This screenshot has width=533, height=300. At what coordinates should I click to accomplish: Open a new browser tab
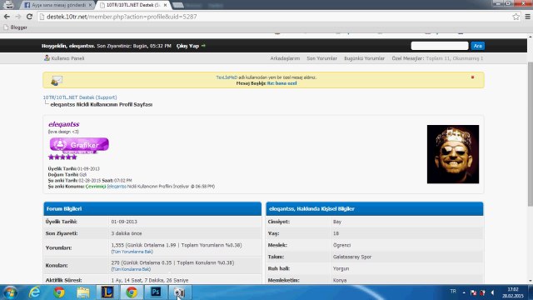(177, 5)
